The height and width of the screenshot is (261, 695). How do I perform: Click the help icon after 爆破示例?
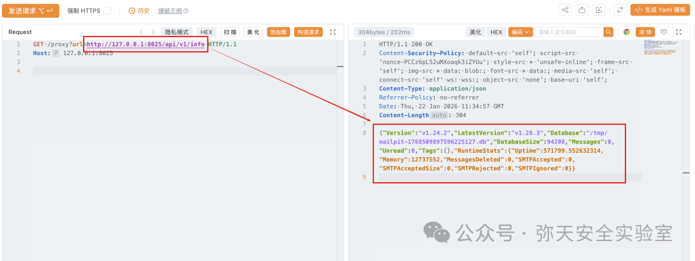coord(186,11)
